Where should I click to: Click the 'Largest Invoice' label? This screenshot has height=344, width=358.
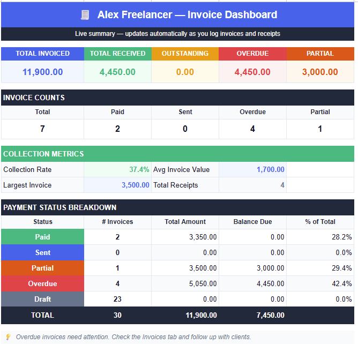click(x=27, y=185)
